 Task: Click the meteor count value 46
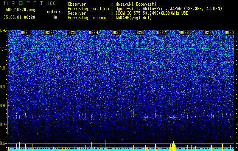coord(55,17)
